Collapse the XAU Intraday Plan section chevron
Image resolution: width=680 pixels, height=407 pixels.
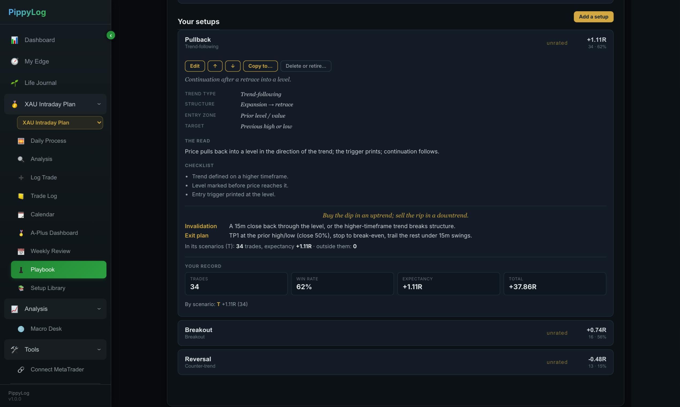(99, 104)
